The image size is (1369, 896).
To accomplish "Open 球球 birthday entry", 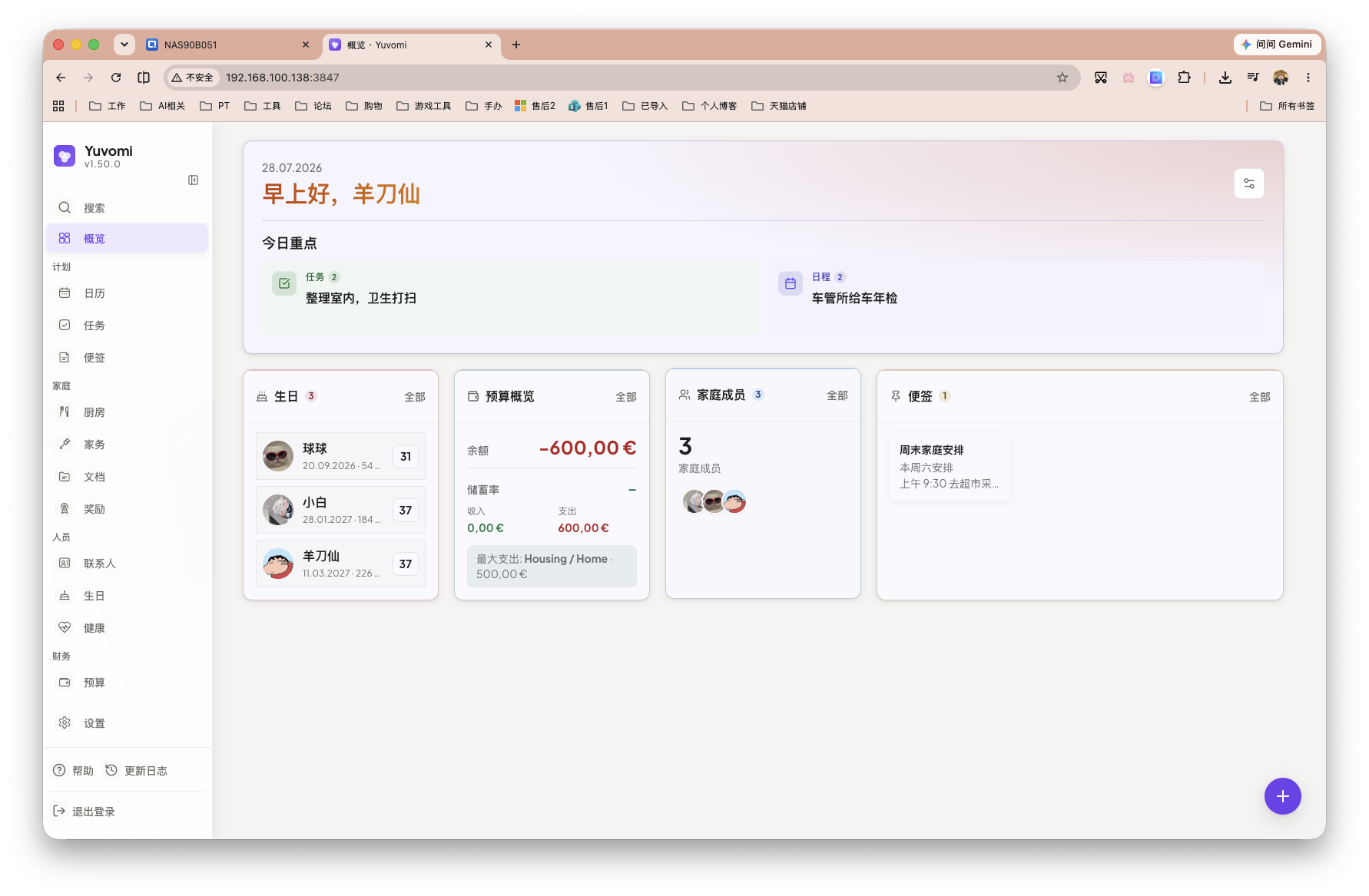I will (x=340, y=456).
